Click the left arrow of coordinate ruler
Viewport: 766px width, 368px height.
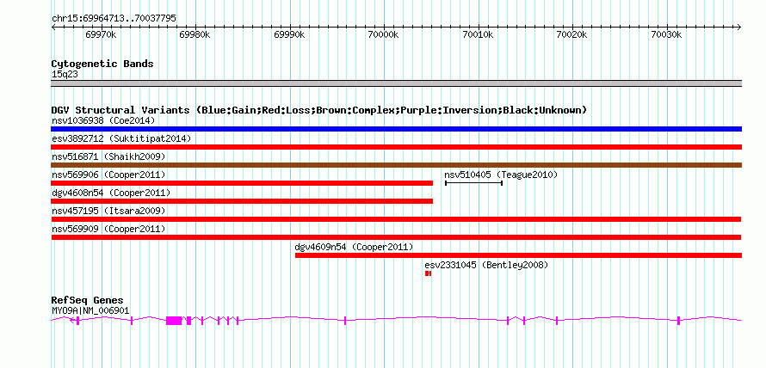point(53,28)
